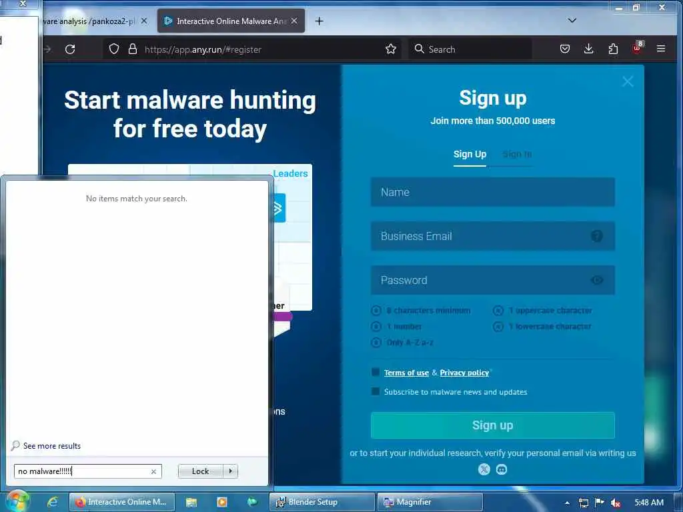This screenshot has width=683, height=512.
Task: Open the X social icon
Action: (x=484, y=469)
